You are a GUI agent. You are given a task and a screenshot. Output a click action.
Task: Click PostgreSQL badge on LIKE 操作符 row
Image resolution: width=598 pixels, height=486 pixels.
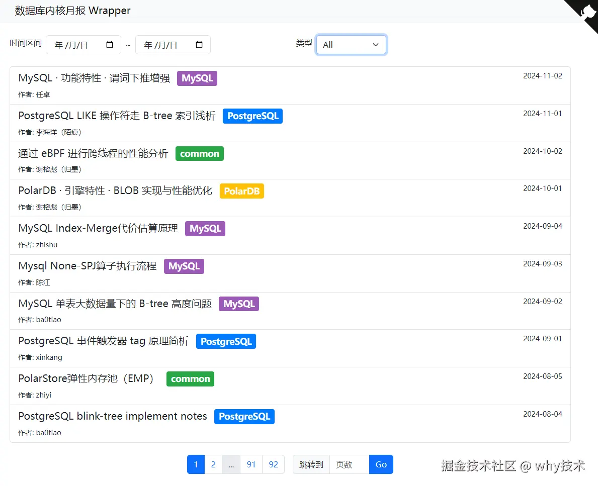[252, 116]
